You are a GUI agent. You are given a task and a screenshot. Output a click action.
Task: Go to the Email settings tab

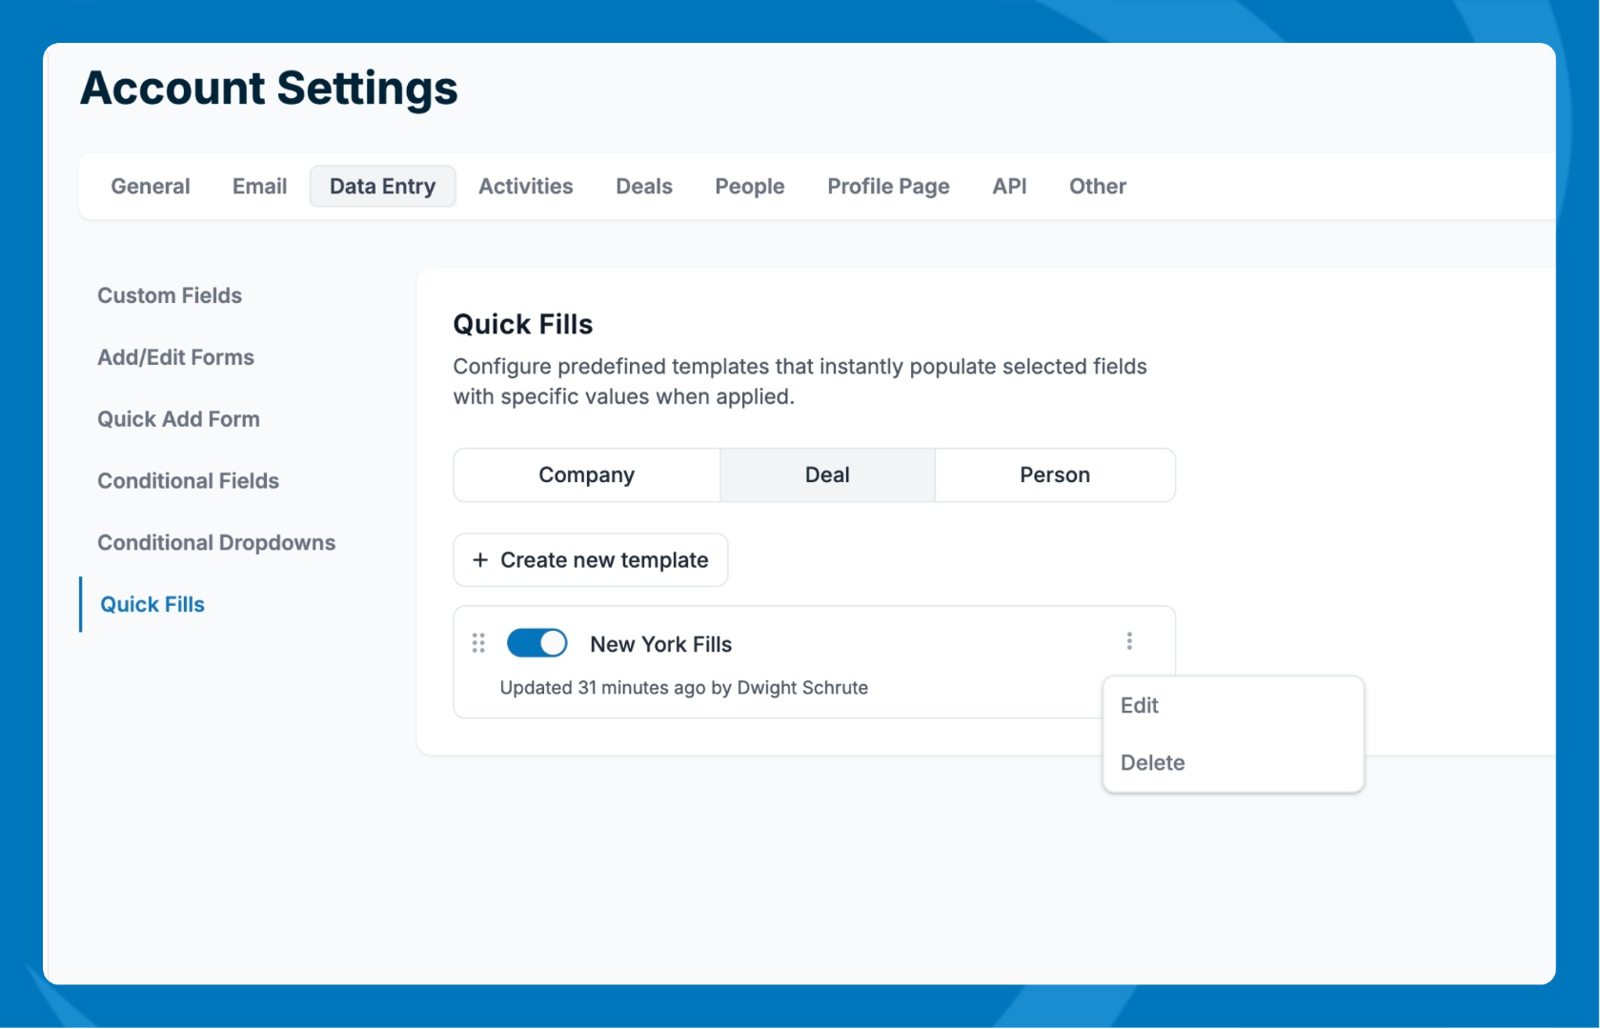(259, 187)
